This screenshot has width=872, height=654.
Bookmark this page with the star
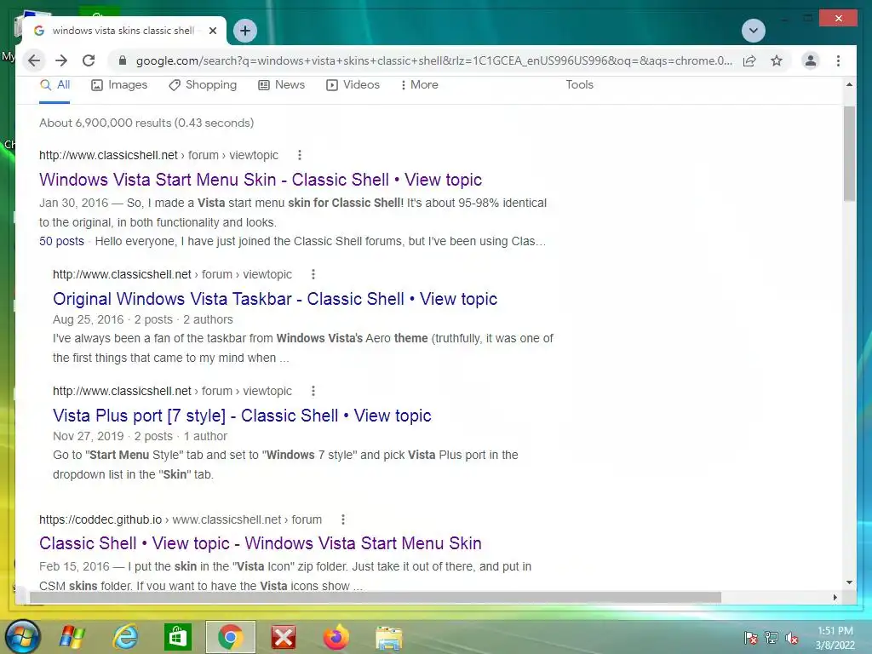[x=777, y=60]
